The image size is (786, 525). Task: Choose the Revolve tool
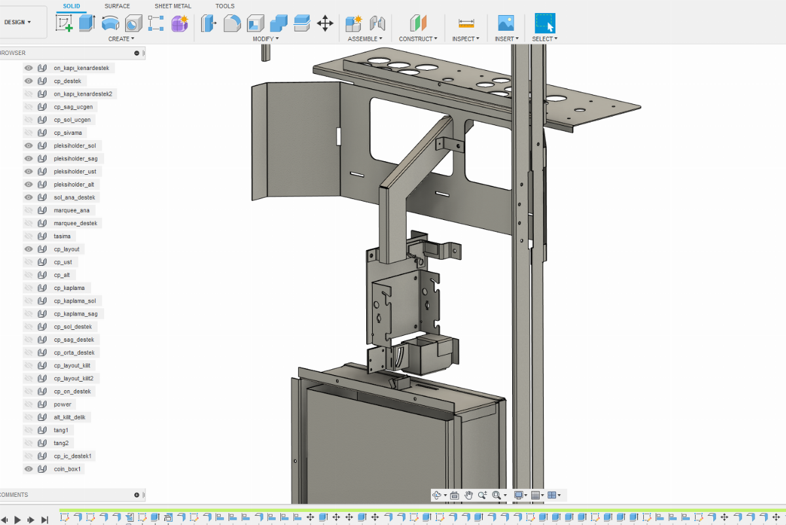111,24
